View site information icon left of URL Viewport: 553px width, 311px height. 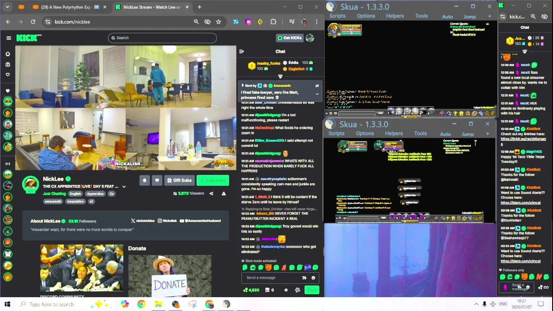coord(48,22)
